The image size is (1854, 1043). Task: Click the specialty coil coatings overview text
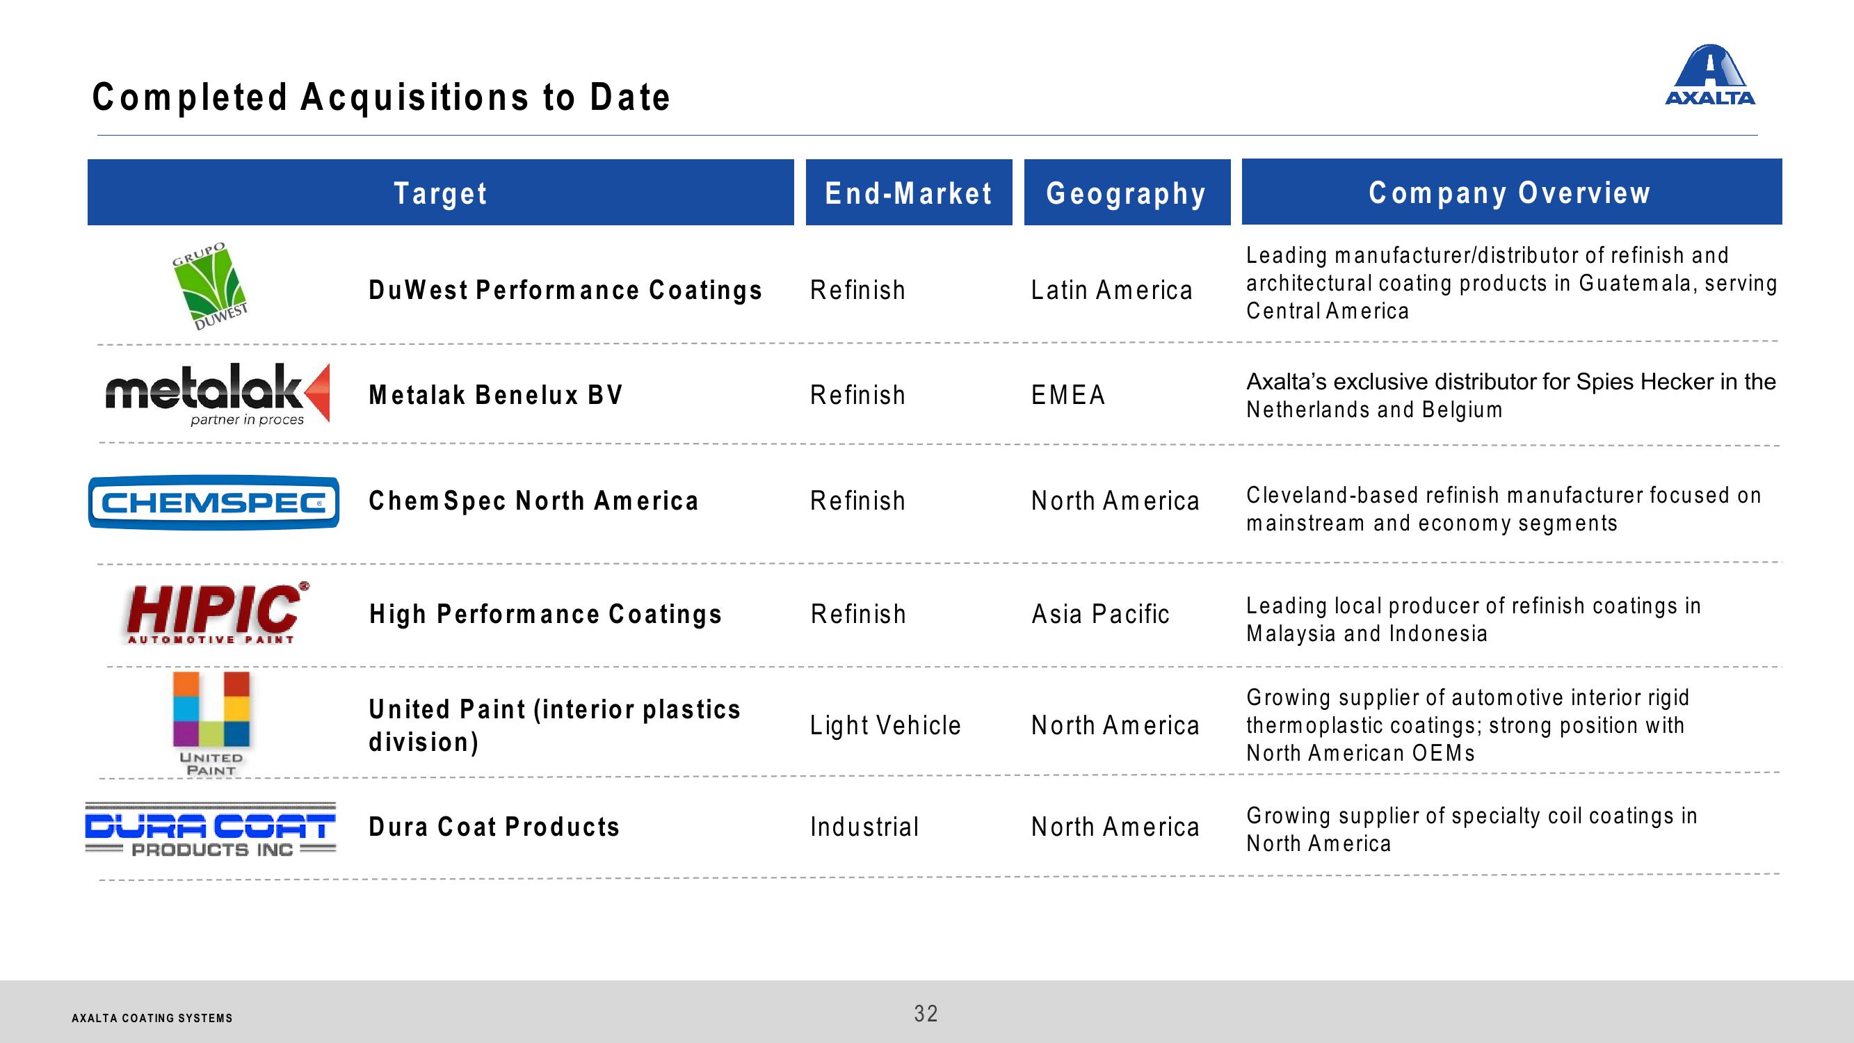point(1472,830)
